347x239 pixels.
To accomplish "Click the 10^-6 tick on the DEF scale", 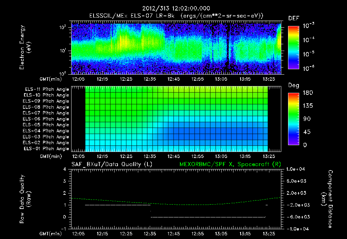I will (x=308, y=68).
